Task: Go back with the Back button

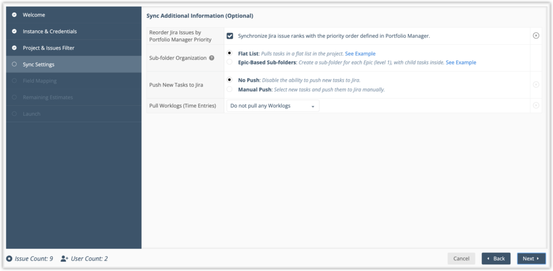Action: 496,259
